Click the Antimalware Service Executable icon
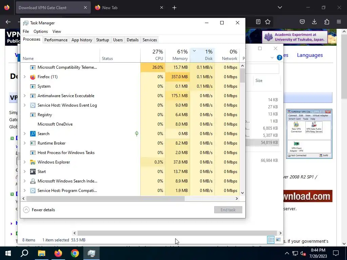 coord(33,96)
